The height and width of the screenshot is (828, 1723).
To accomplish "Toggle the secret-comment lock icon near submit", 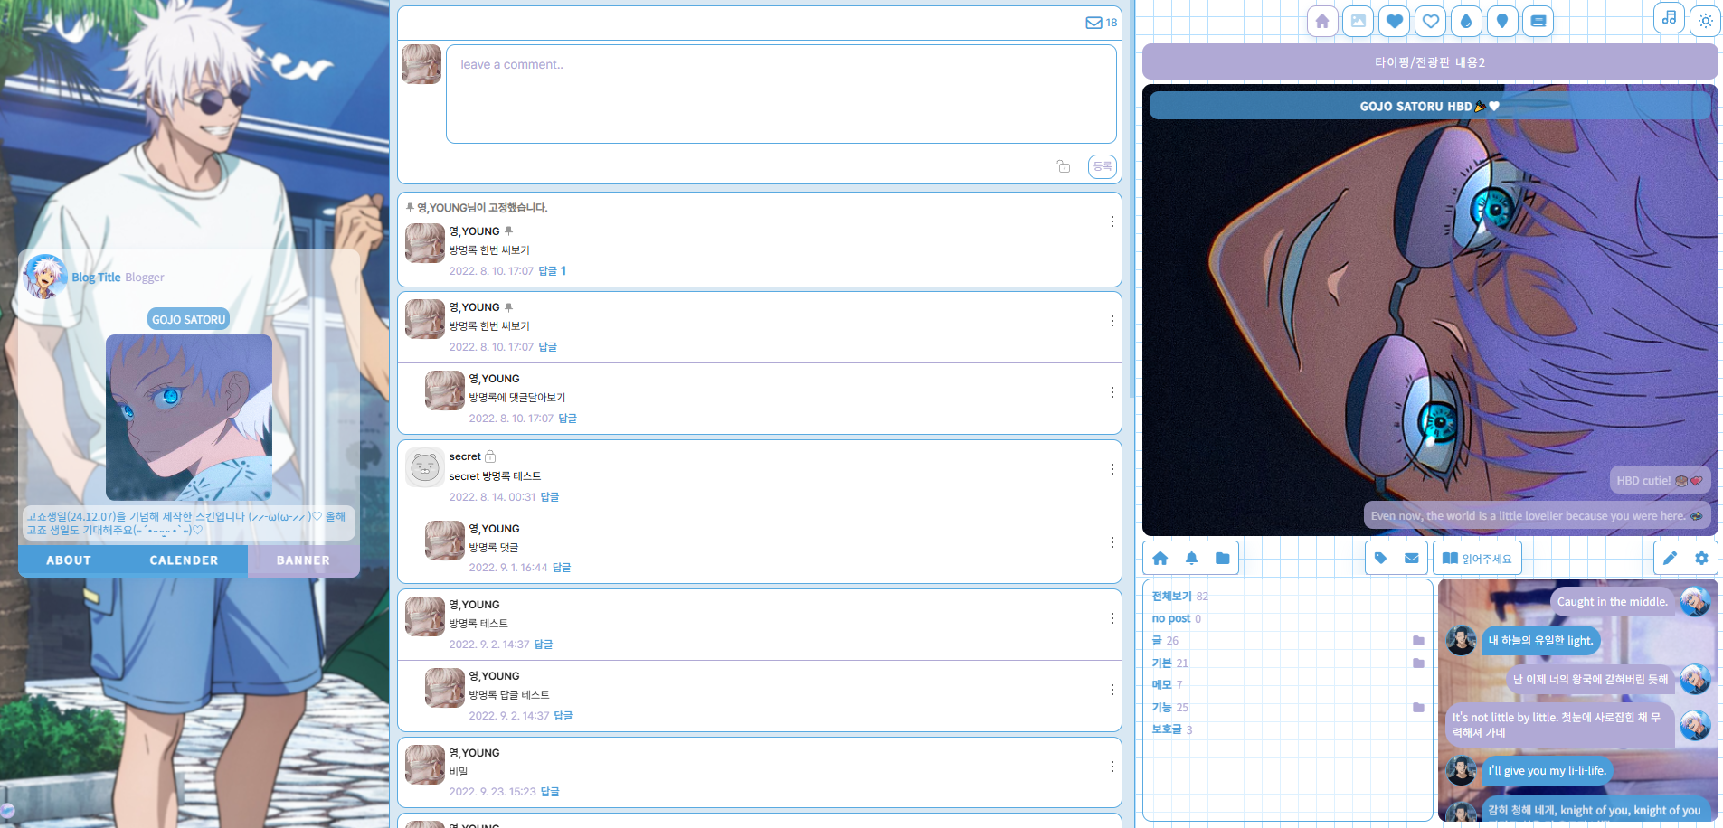I will pyautogui.click(x=1064, y=166).
